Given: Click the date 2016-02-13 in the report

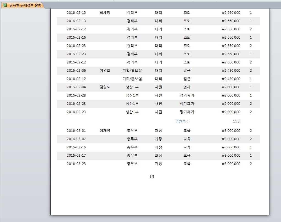Looking at the screenshot, I should (x=76, y=21).
